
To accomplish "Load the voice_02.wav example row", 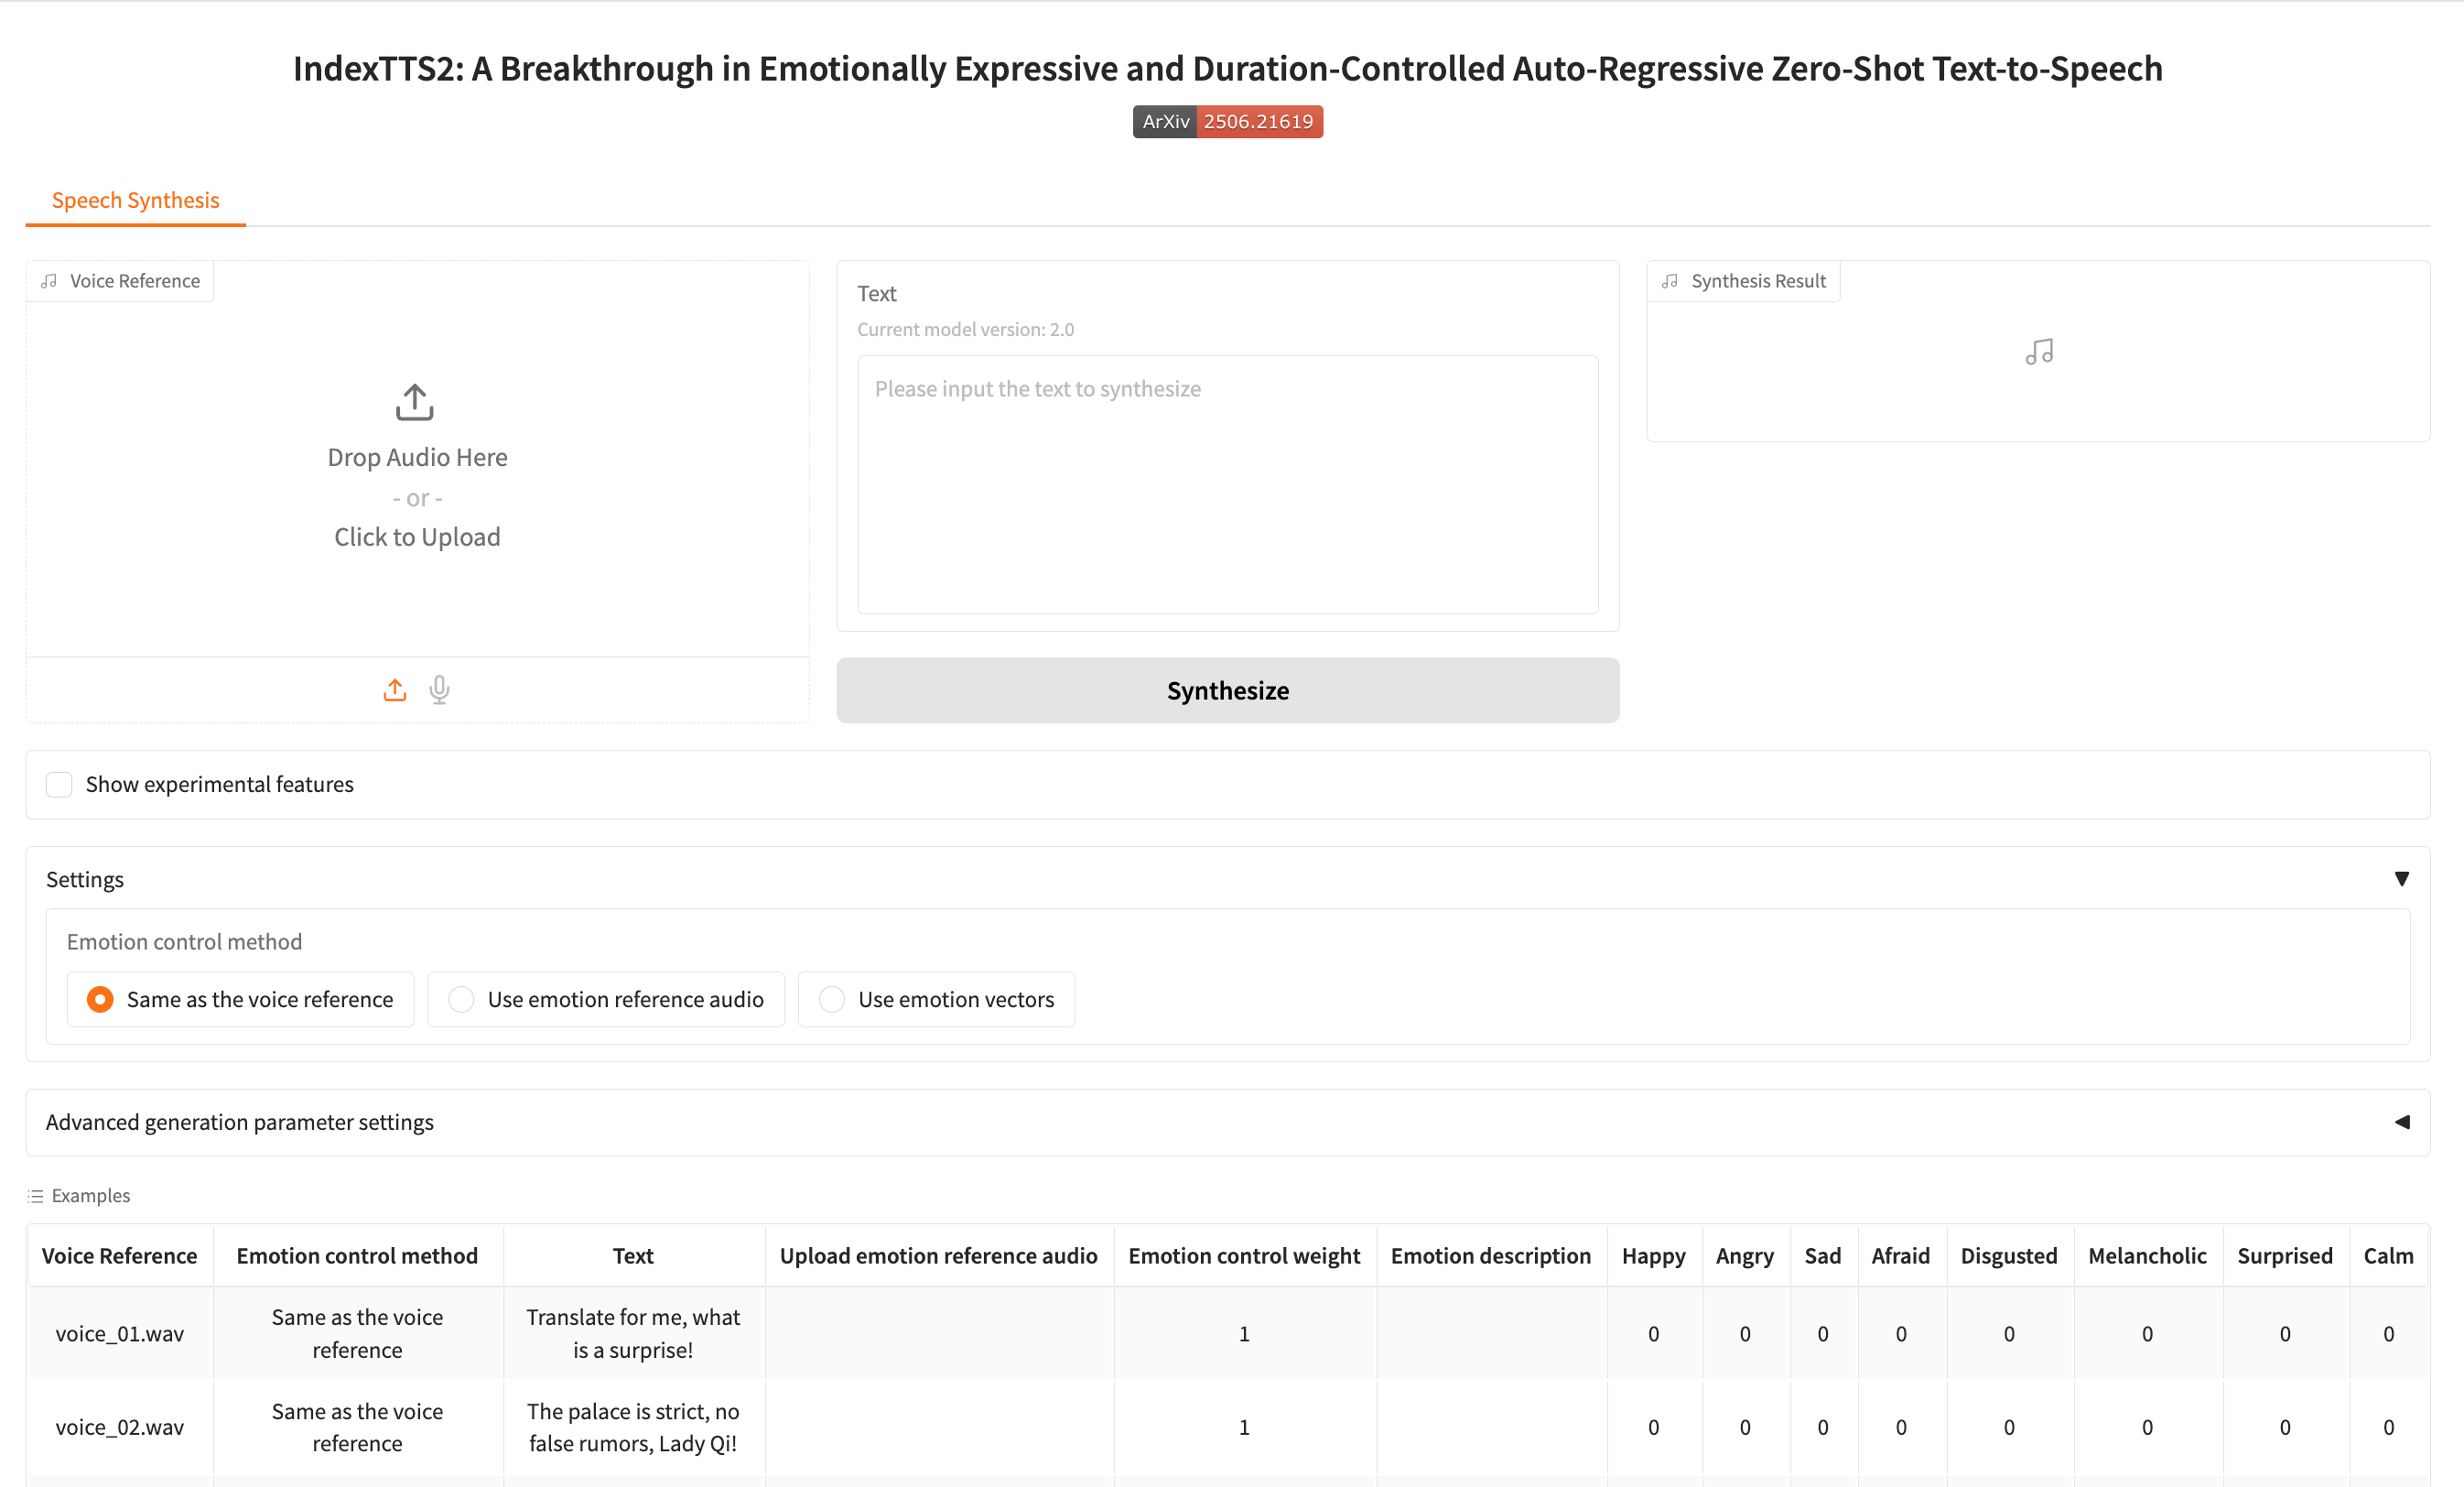I will (120, 1427).
